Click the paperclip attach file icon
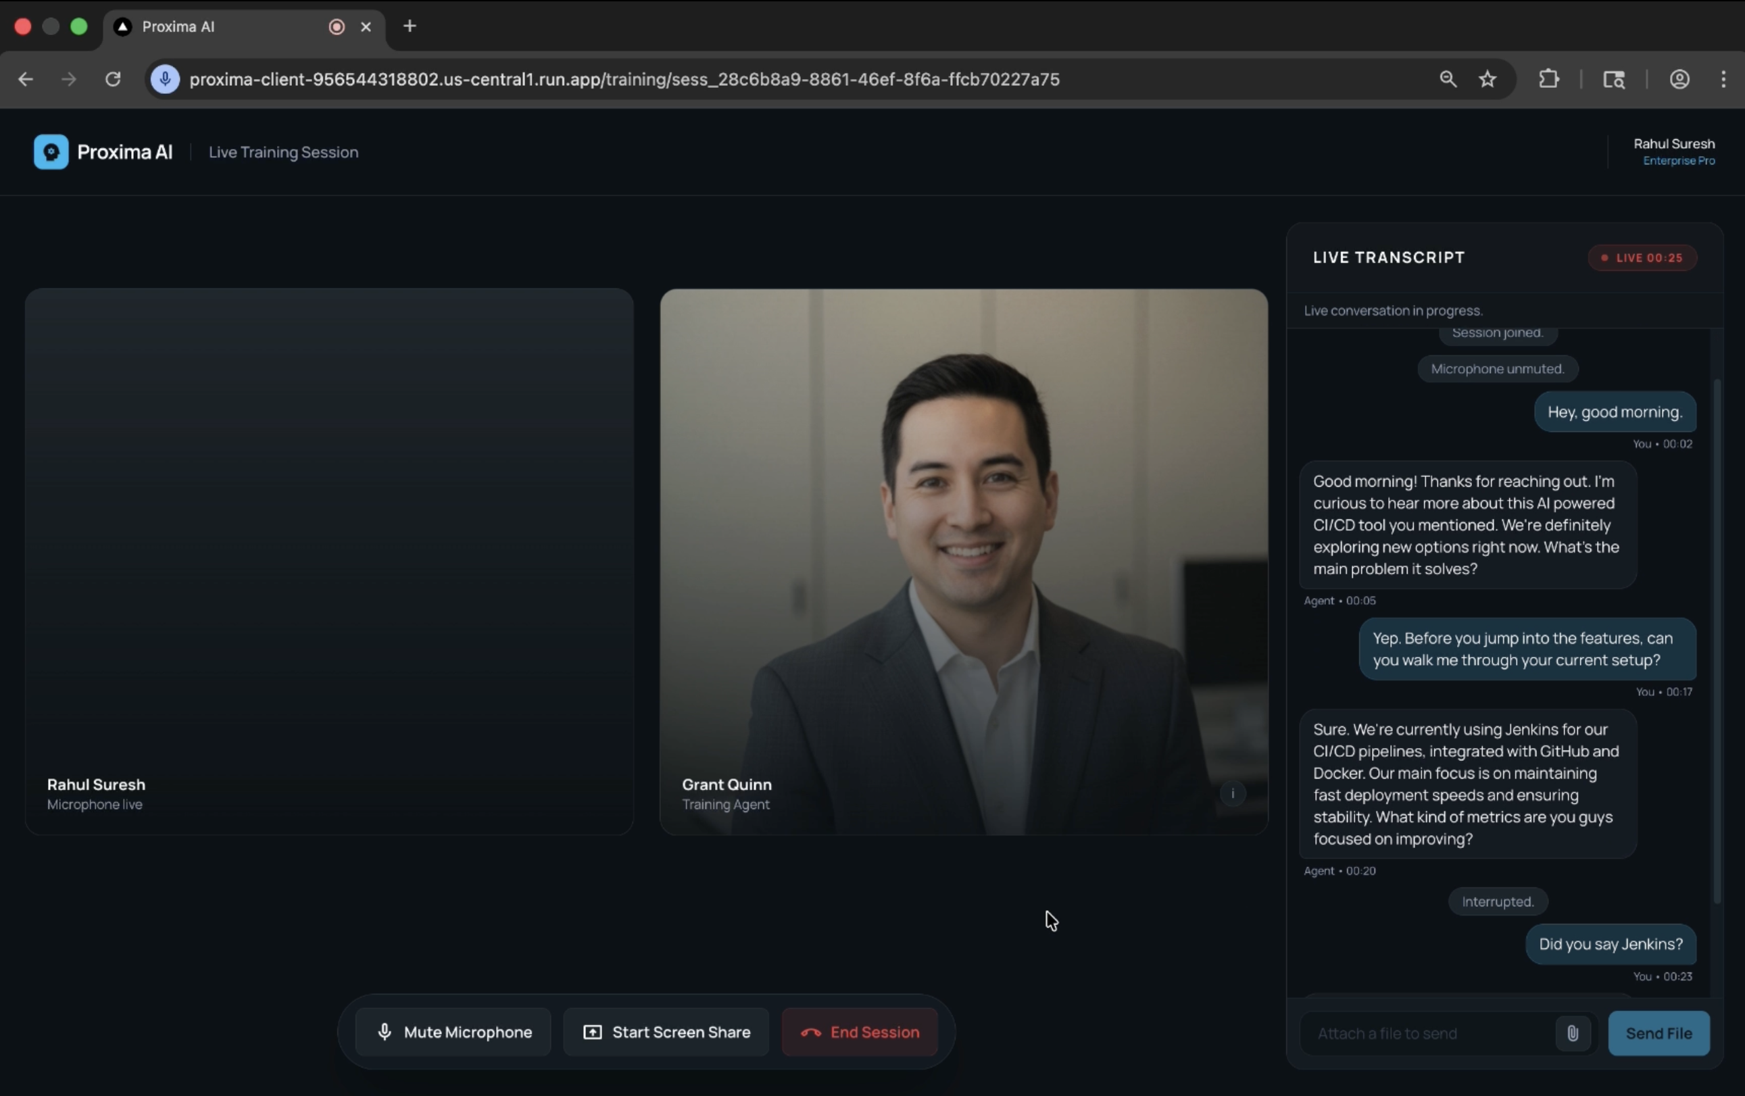This screenshot has width=1745, height=1096. pos(1572,1033)
